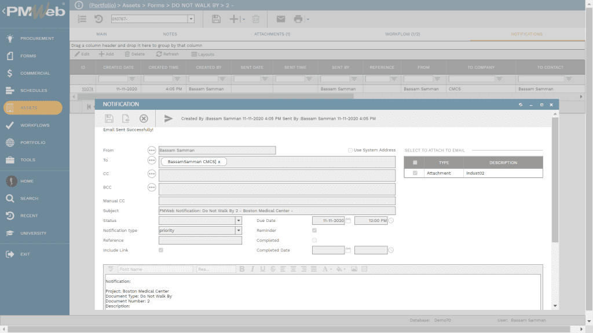
Task: Open the record list icon in toolbar
Action: (82, 19)
